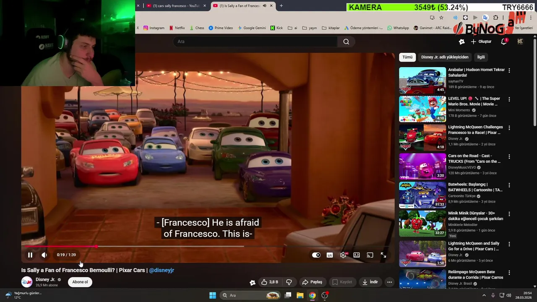Click the Oluştur create button

pyautogui.click(x=481, y=42)
